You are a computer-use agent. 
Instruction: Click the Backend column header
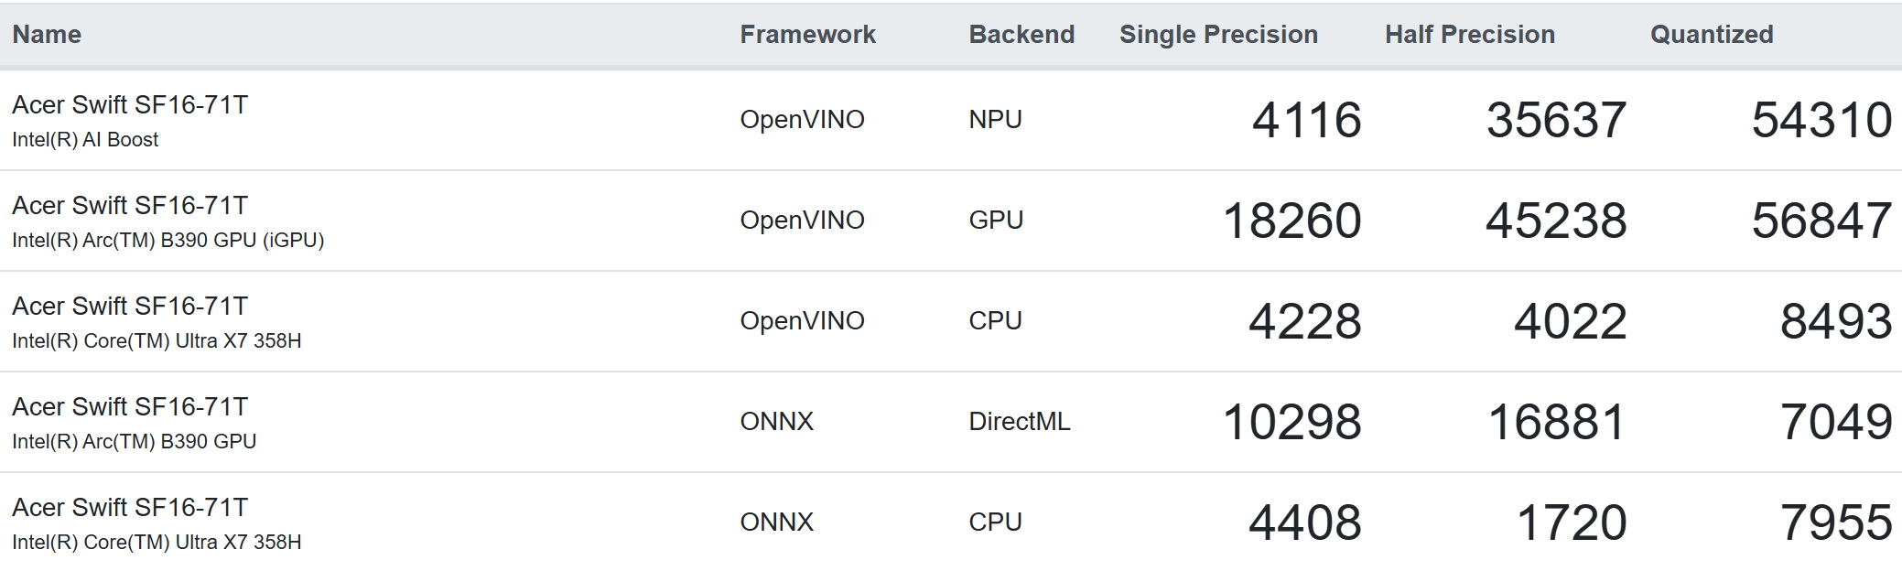pyautogui.click(x=1021, y=35)
